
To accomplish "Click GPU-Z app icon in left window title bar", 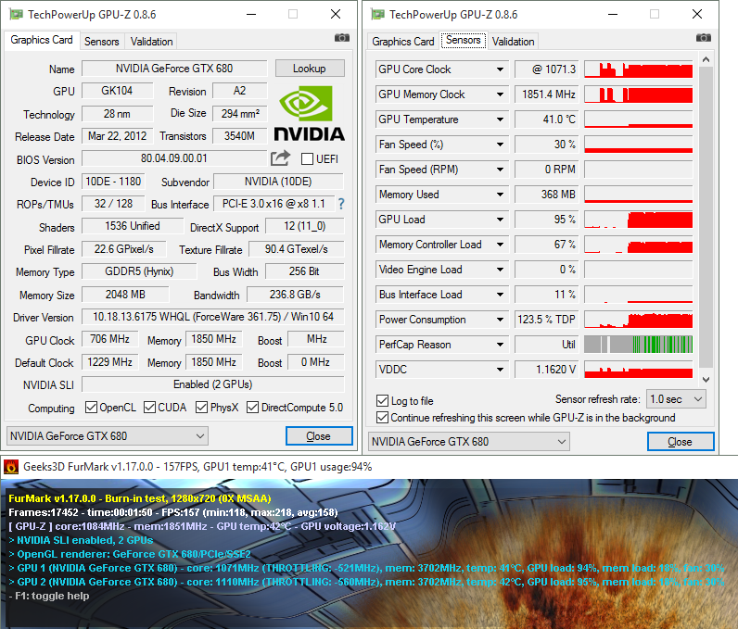I will (17, 15).
